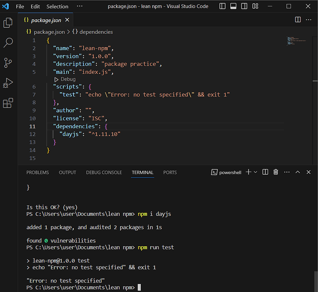Open the Explorer view in activity bar

point(8,23)
